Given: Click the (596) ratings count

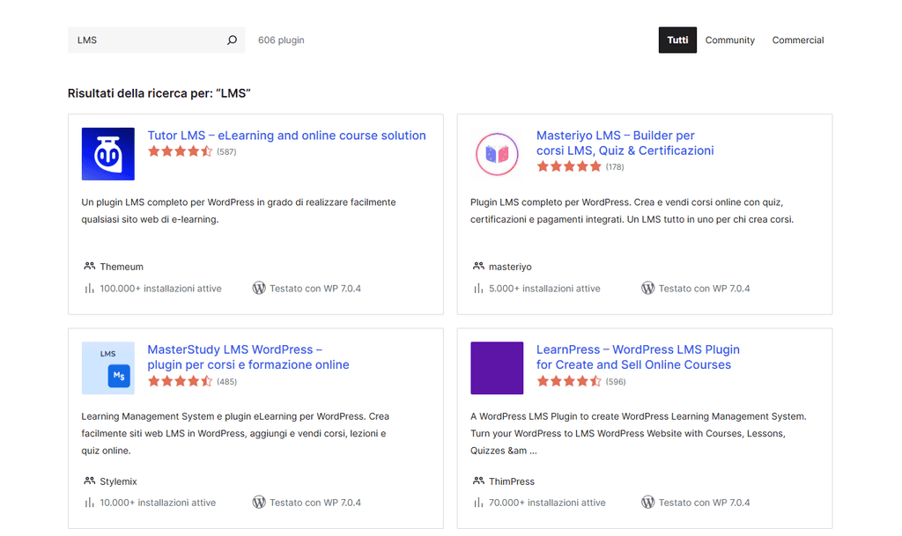Looking at the screenshot, I should [616, 381].
